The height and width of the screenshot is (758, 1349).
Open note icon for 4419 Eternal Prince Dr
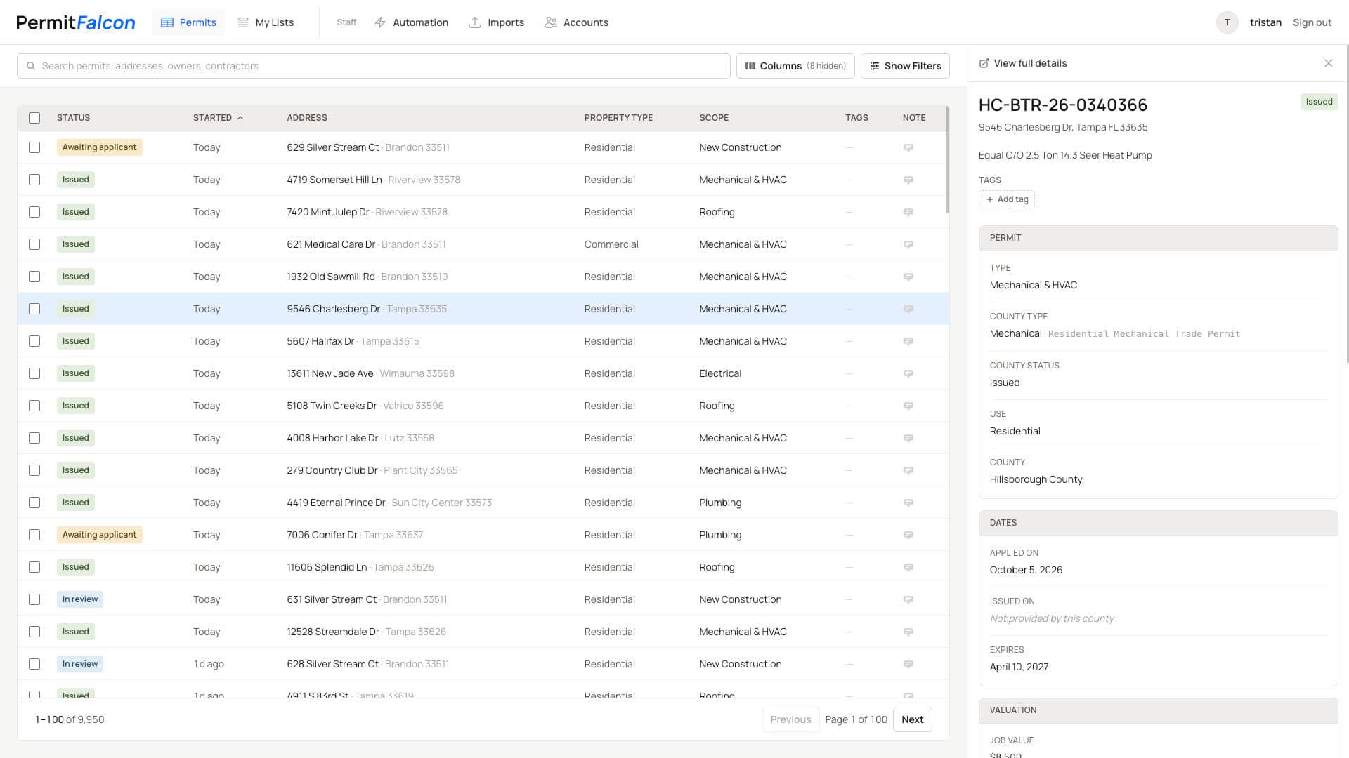click(x=908, y=503)
